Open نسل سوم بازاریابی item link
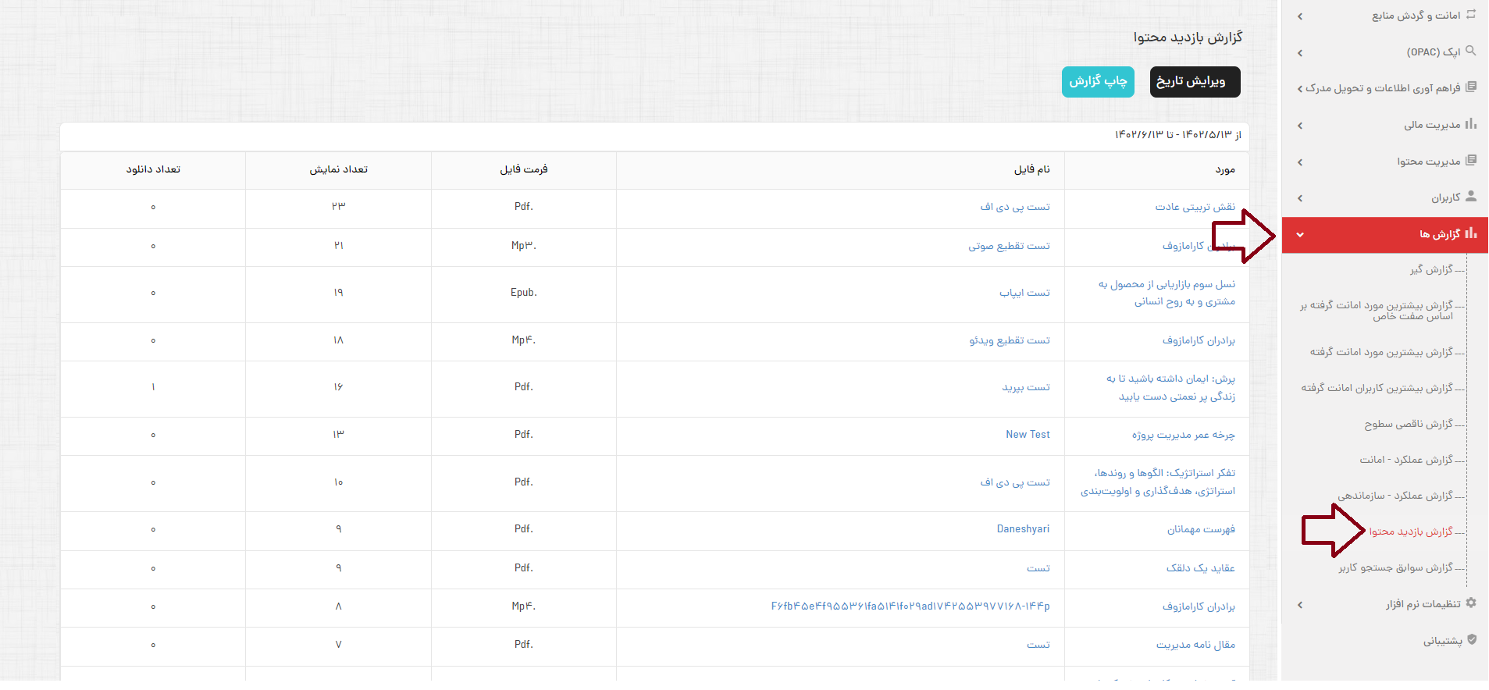 coord(1167,293)
